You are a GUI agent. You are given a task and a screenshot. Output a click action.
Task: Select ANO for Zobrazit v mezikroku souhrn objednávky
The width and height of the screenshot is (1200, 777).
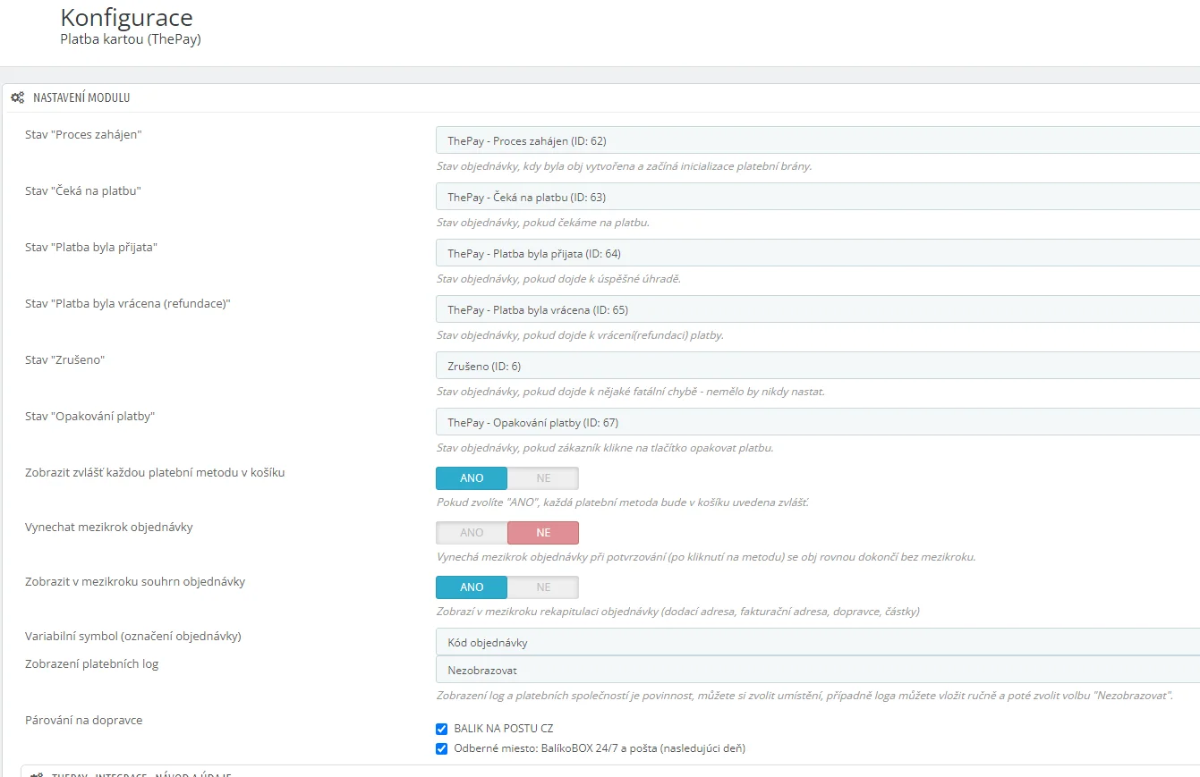pyautogui.click(x=472, y=587)
